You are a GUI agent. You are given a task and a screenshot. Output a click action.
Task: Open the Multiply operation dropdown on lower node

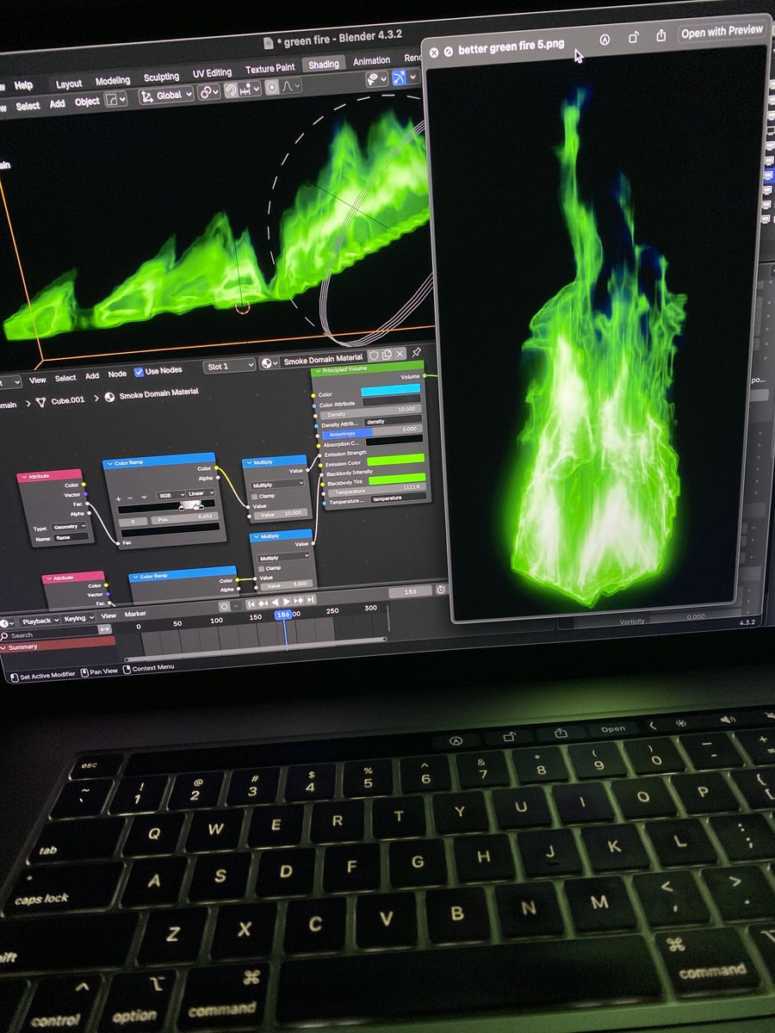click(283, 558)
